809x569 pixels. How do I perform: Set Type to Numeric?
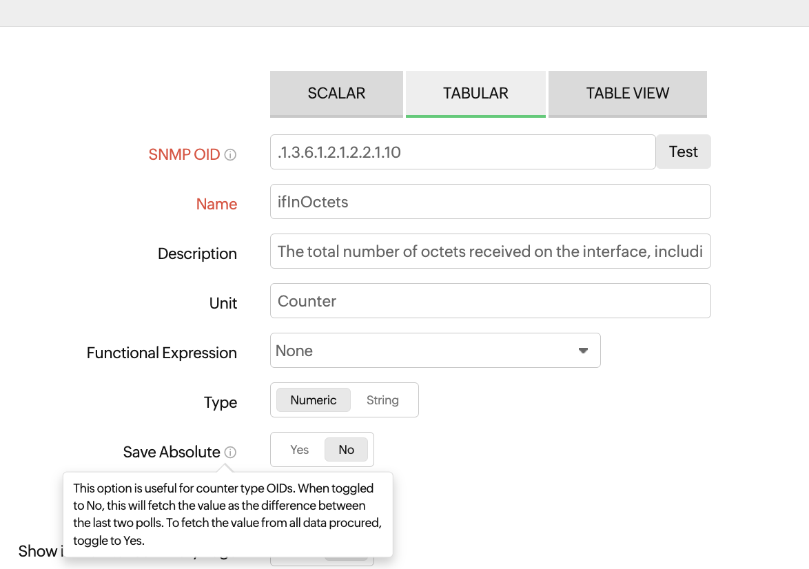point(314,400)
